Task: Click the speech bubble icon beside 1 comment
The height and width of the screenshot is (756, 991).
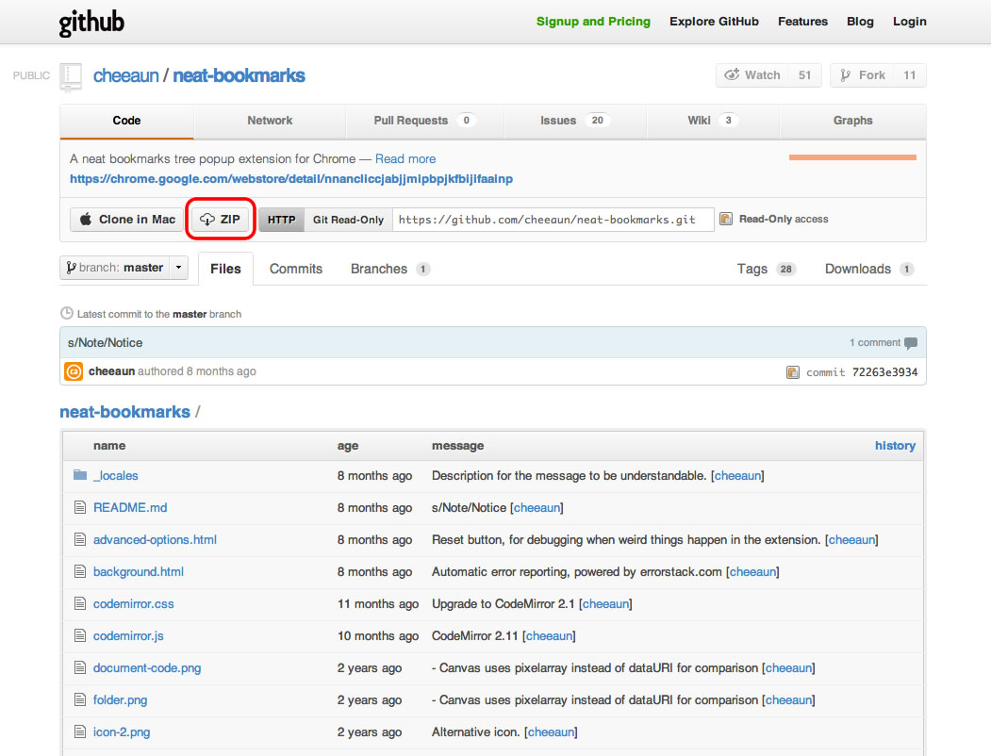Action: (911, 343)
